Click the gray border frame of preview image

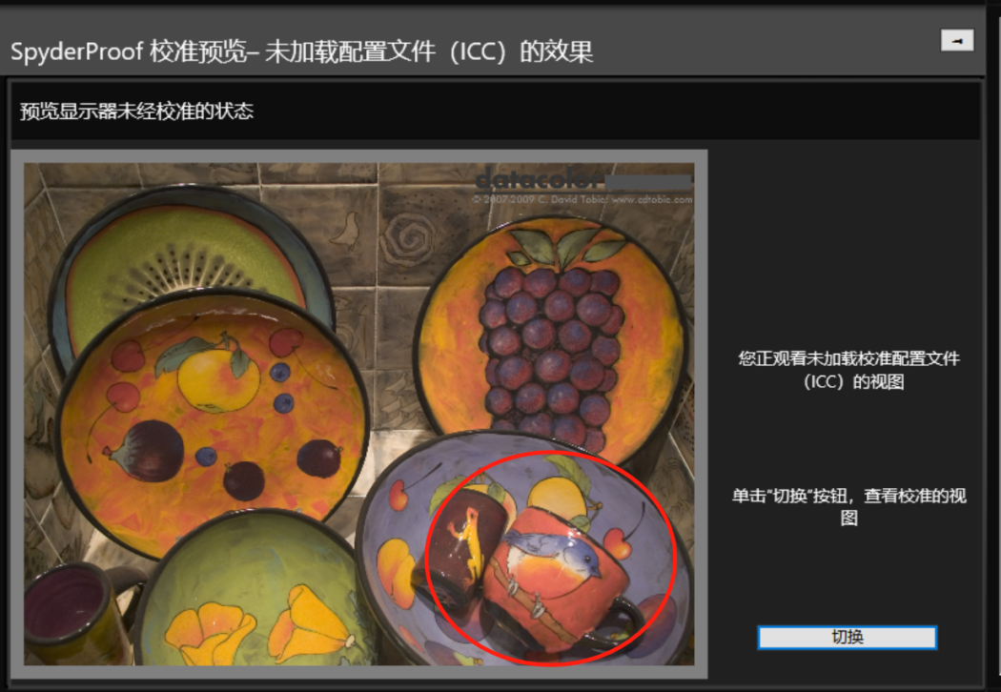coord(358,156)
